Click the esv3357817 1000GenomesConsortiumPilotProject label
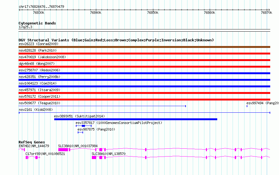 coord(119,123)
